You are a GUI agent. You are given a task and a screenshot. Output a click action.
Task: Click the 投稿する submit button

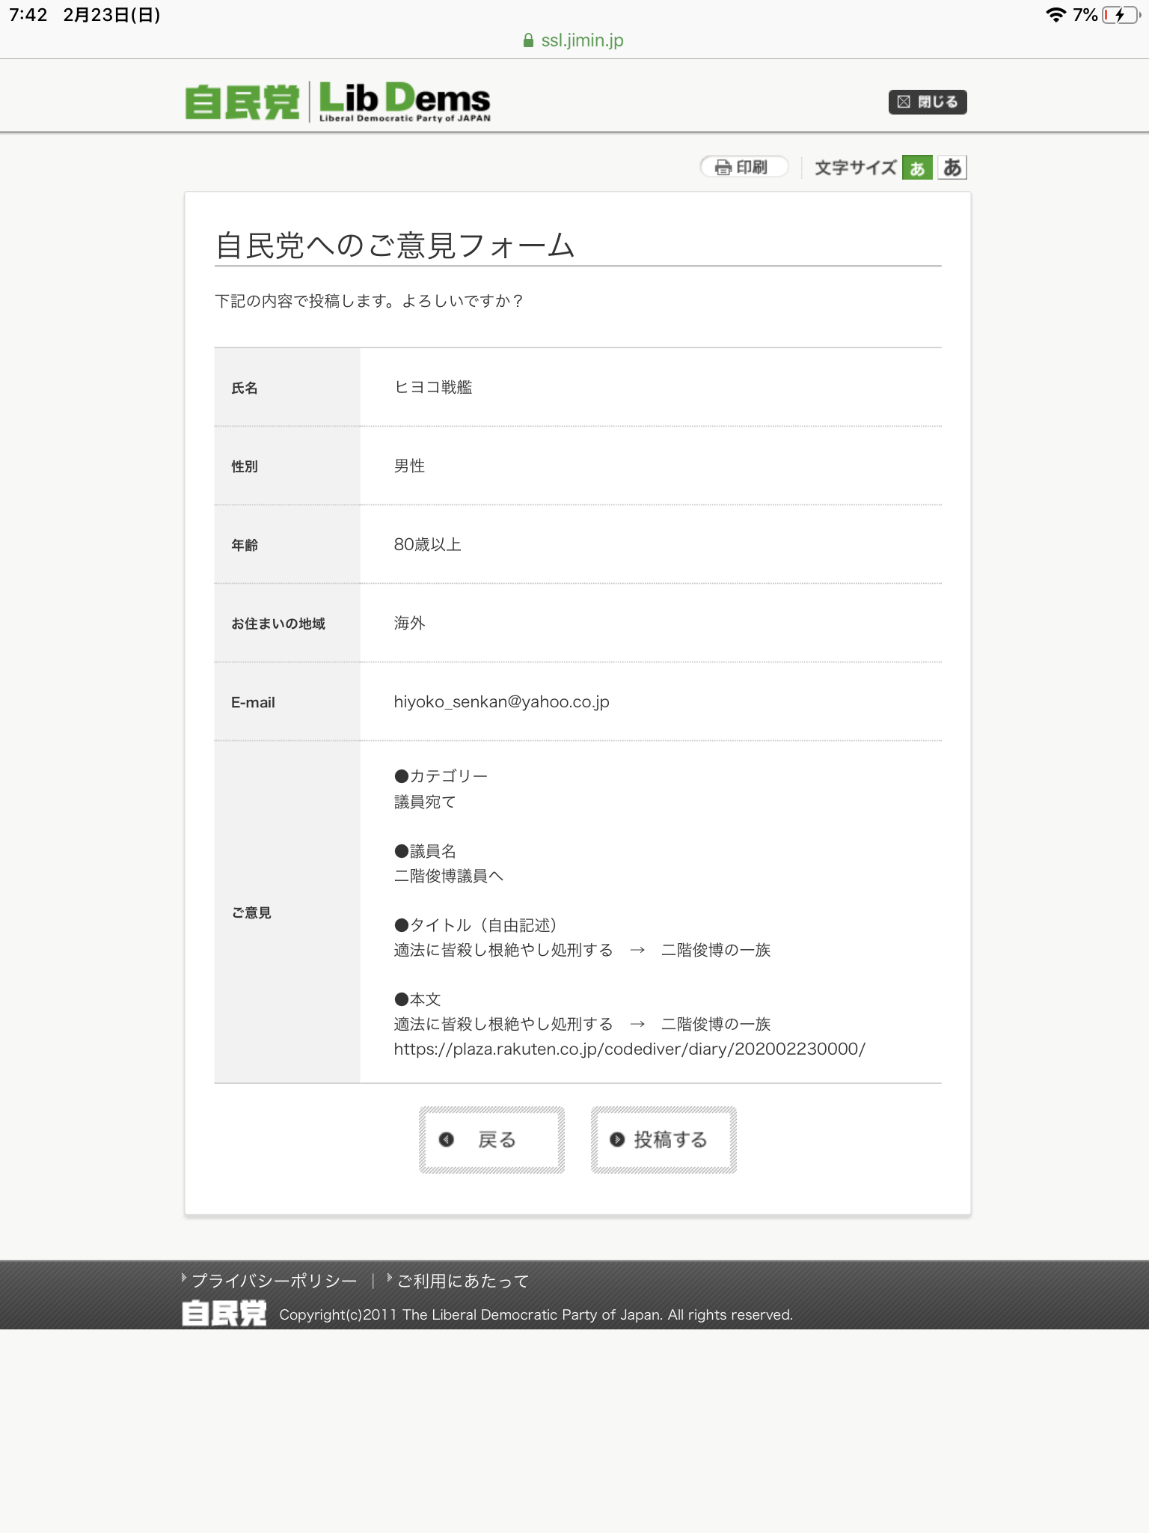(x=664, y=1139)
